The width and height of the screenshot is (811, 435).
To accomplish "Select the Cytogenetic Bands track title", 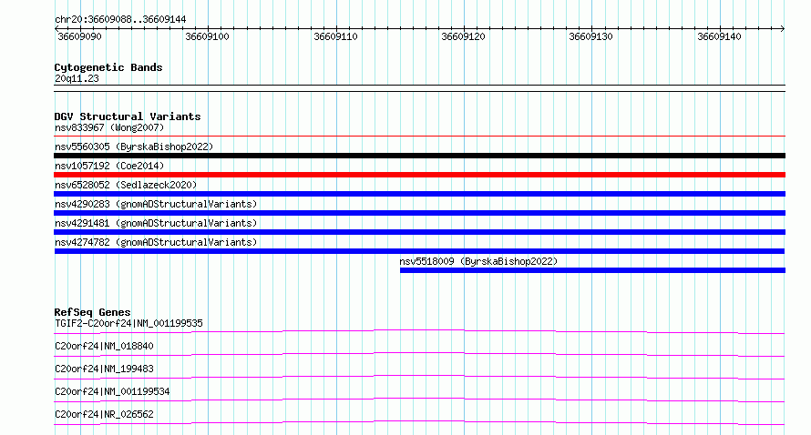I will point(108,67).
